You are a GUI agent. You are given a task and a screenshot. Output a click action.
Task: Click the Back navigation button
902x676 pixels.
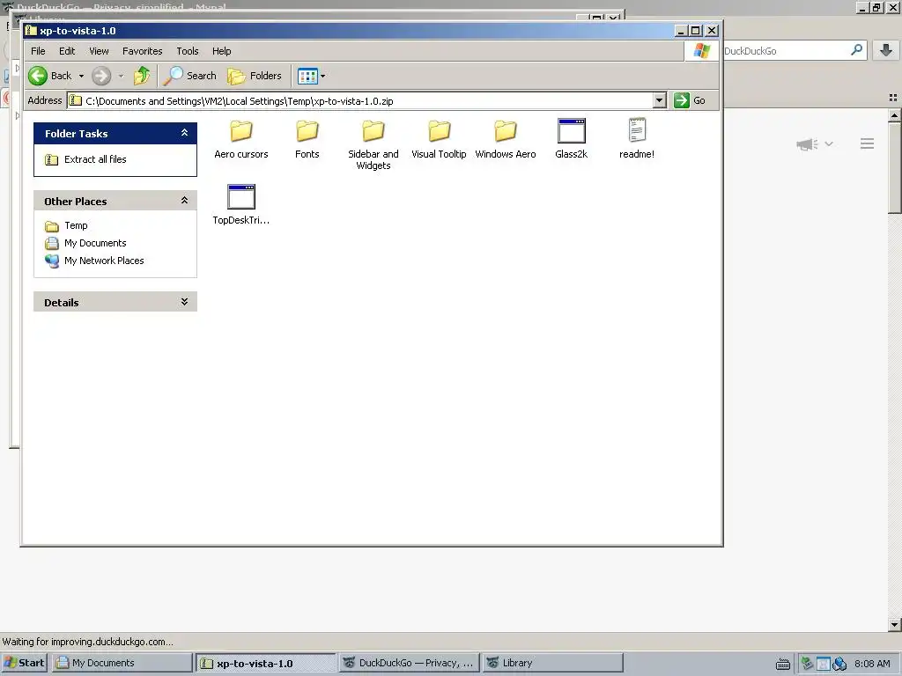50,76
